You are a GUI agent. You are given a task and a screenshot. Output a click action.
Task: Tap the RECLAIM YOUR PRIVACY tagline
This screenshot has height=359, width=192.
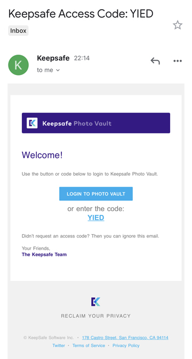pos(96,316)
